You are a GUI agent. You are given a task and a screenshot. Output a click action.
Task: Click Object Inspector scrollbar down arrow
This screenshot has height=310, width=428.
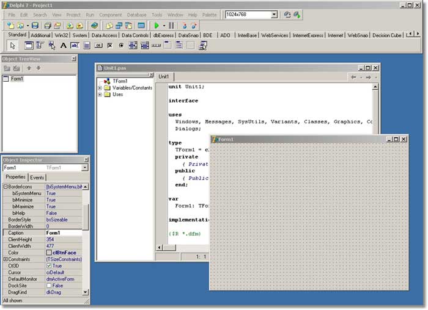(x=86, y=292)
